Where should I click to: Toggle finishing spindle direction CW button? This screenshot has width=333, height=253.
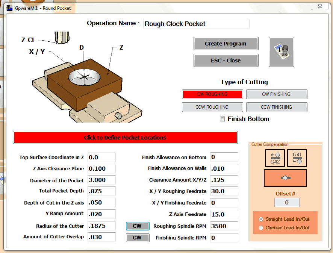[138, 238]
